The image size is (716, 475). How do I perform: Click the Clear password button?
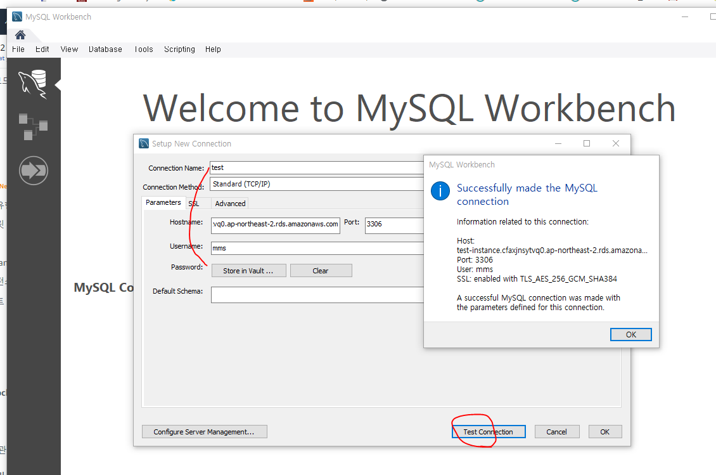(x=321, y=271)
